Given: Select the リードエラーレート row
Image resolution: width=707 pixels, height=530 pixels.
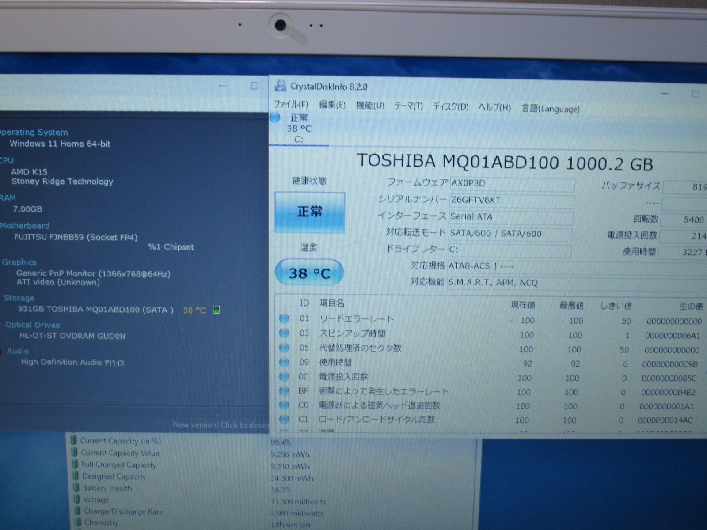Looking at the screenshot, I should pos(490,320).
